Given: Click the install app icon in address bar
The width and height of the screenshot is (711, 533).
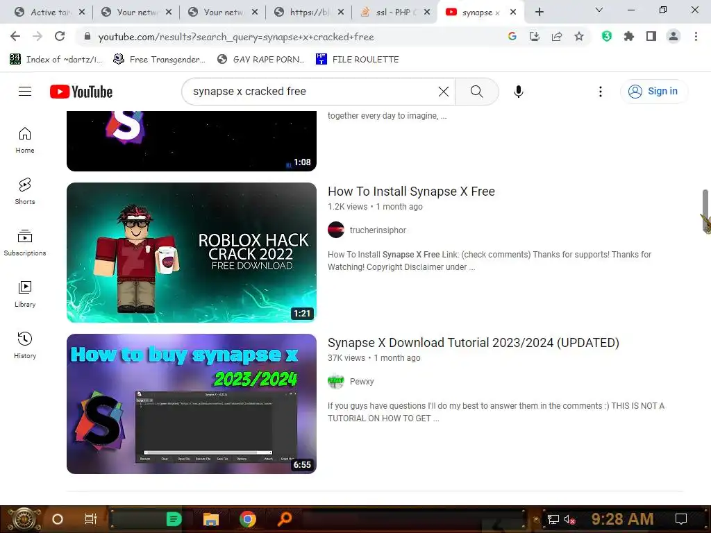Looking at the screenshot, I should pos(535,36).
